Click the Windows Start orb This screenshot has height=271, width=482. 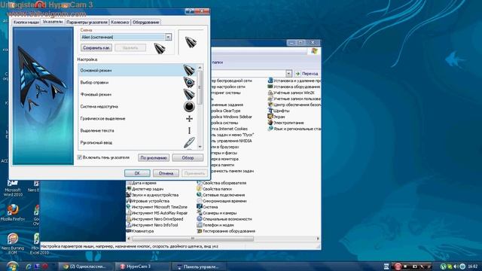coord(12,266)
